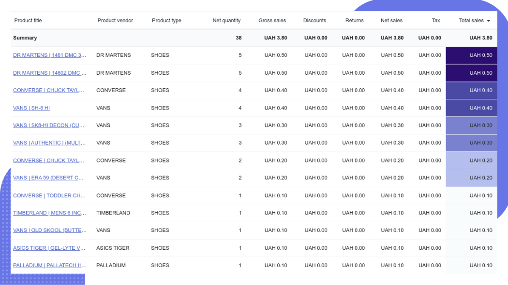Click "DR MARTENS" vendor in the 1460Z DMC row
508x285 pixels.
click(x=113, y=73)
